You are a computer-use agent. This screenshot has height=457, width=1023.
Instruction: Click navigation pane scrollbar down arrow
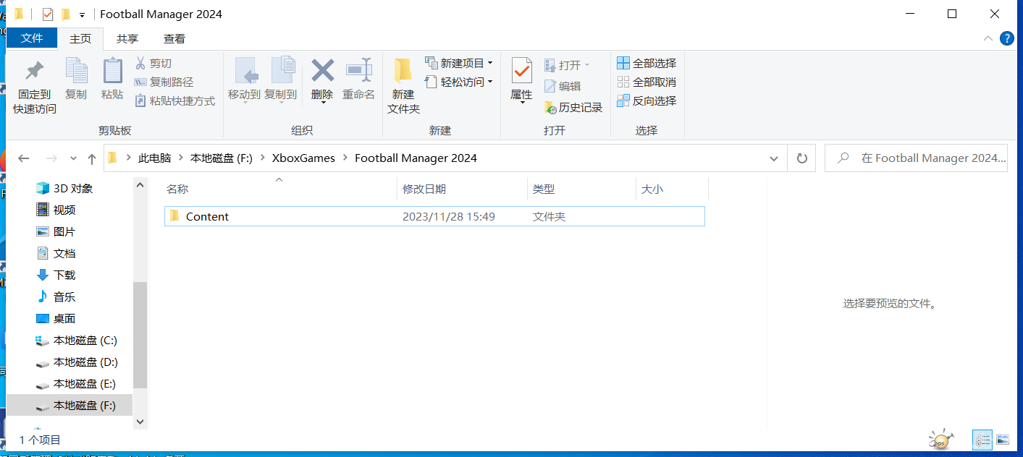click(x=140, y=421)
